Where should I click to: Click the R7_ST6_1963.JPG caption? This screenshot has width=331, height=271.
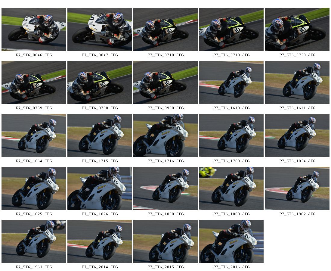coord(34,267)
